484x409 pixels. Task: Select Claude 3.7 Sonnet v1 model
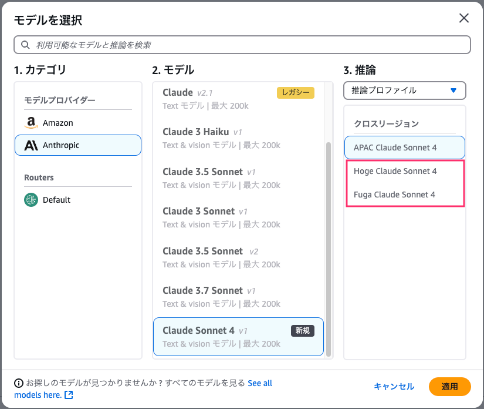238,297
